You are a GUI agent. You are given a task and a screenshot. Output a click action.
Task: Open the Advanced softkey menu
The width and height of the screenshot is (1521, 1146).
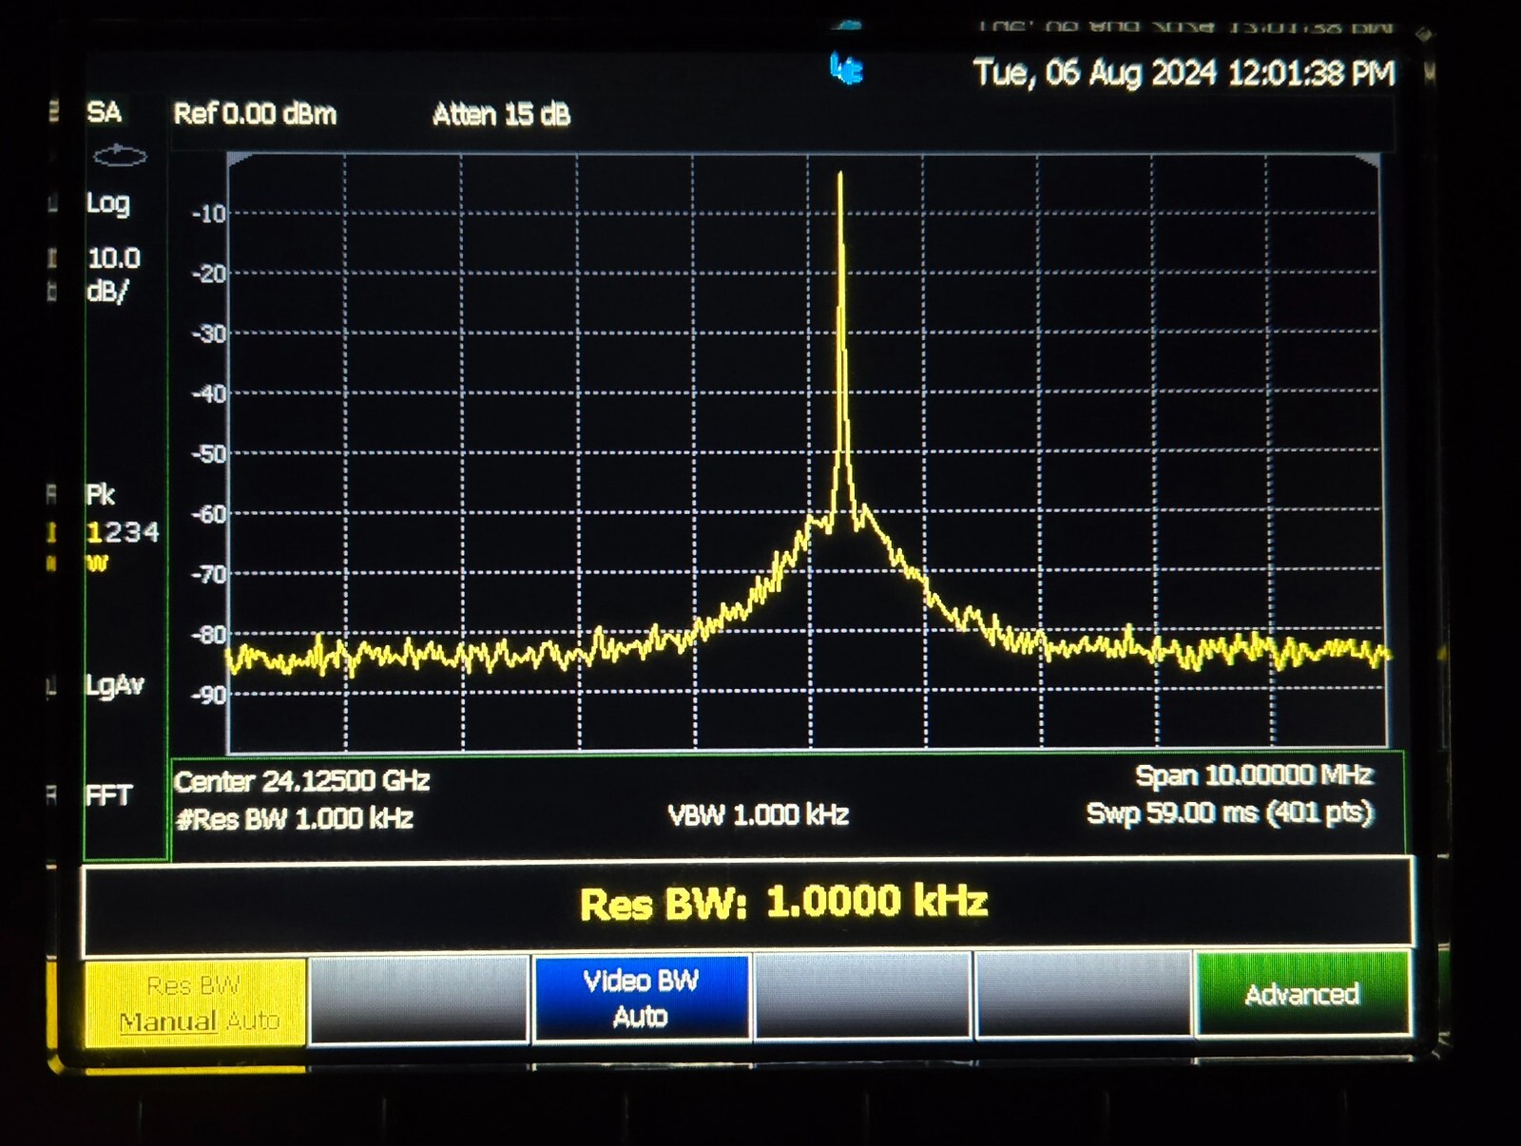(1302, 997)
